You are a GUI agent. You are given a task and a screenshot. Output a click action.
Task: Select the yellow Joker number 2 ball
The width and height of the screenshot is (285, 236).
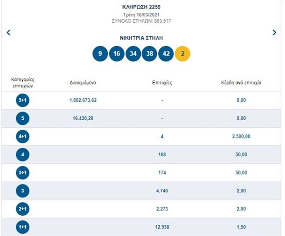tap(183, 53)
